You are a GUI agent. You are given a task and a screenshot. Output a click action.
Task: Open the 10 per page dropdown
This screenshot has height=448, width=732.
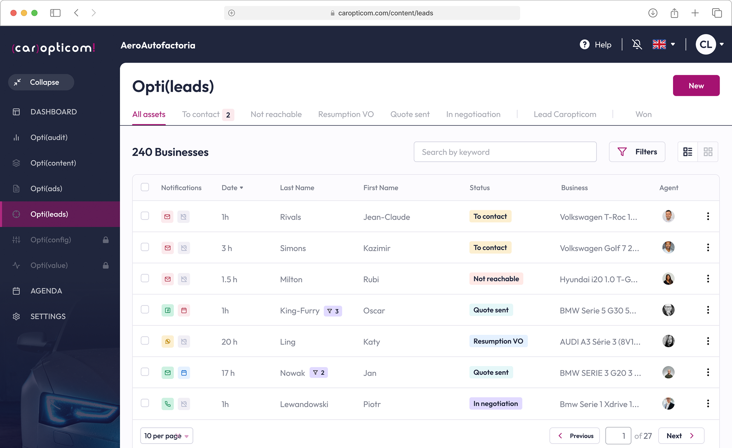[166, 435]
